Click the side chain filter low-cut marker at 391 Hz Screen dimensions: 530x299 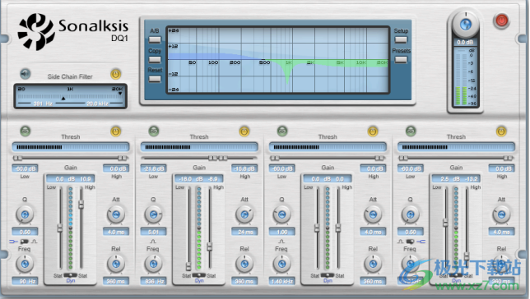coord(63,99)
